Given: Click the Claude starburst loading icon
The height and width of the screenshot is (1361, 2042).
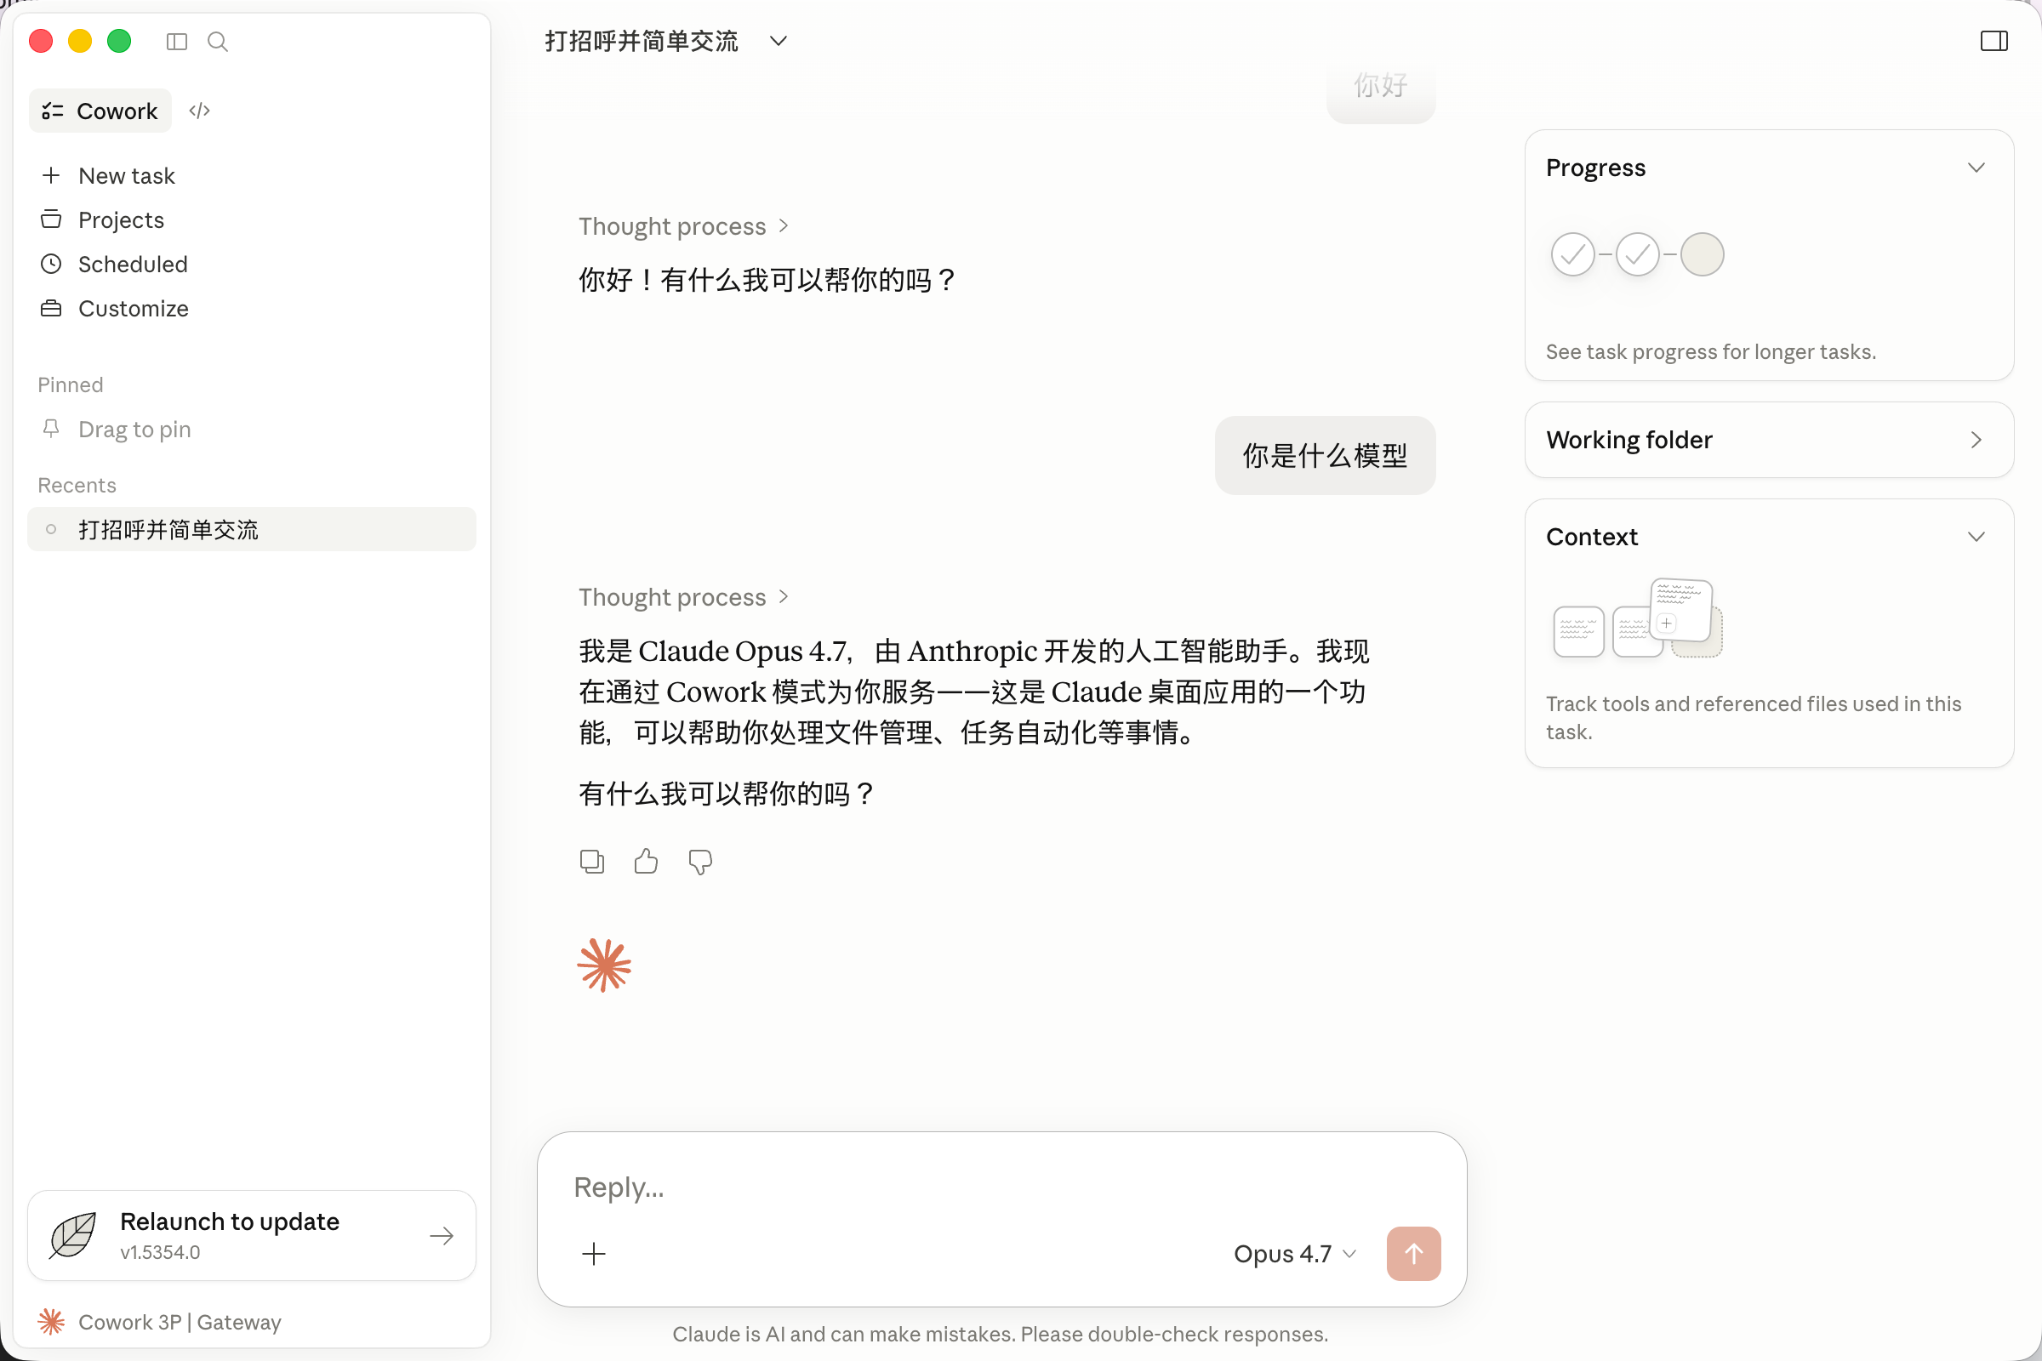Looking at the screenshot, I should [x=604, y=965].
